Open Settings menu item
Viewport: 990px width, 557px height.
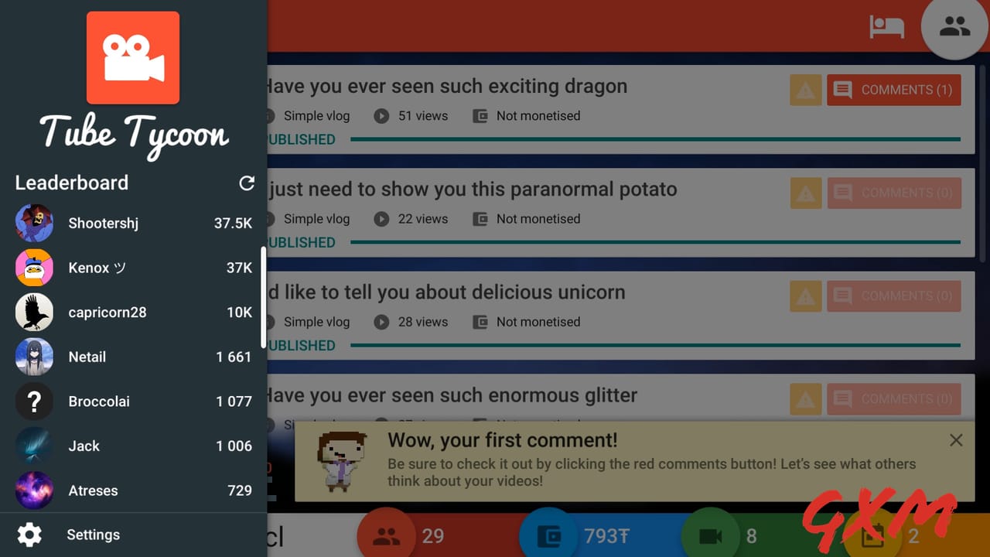click(x=134, y=535)
